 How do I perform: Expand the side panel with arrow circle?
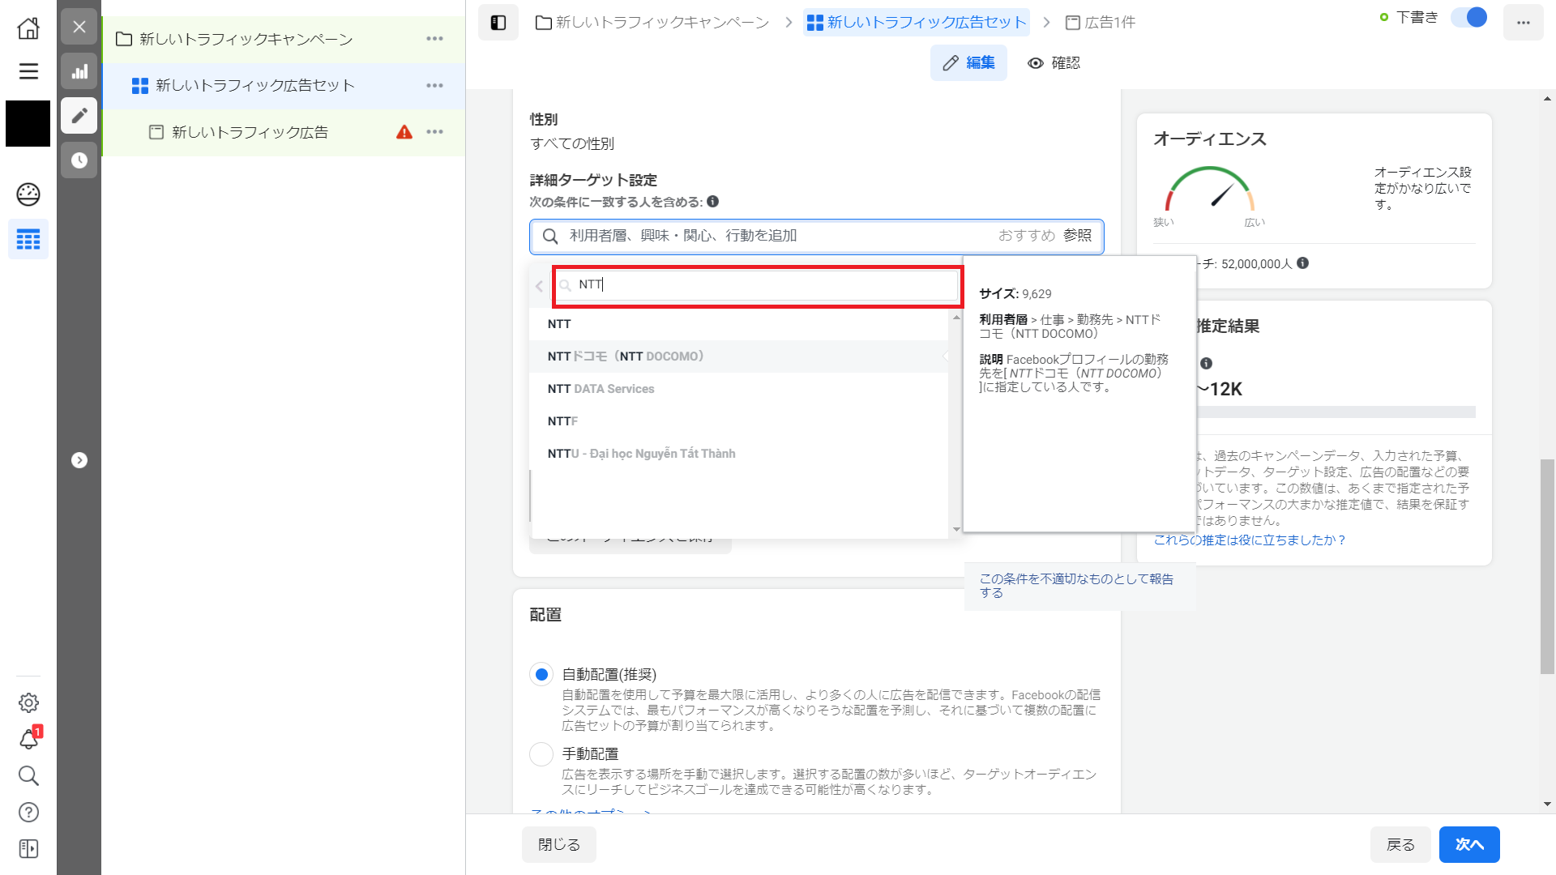coord(79,460)
